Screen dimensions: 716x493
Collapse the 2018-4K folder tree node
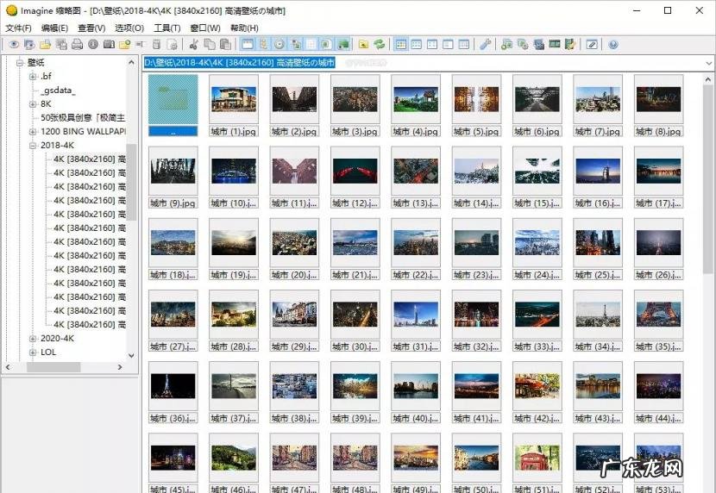coord(33,146)
